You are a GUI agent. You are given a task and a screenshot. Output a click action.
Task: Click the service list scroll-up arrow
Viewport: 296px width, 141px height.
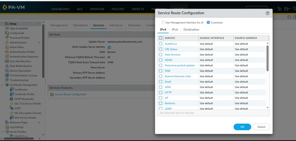pos(267,43)
